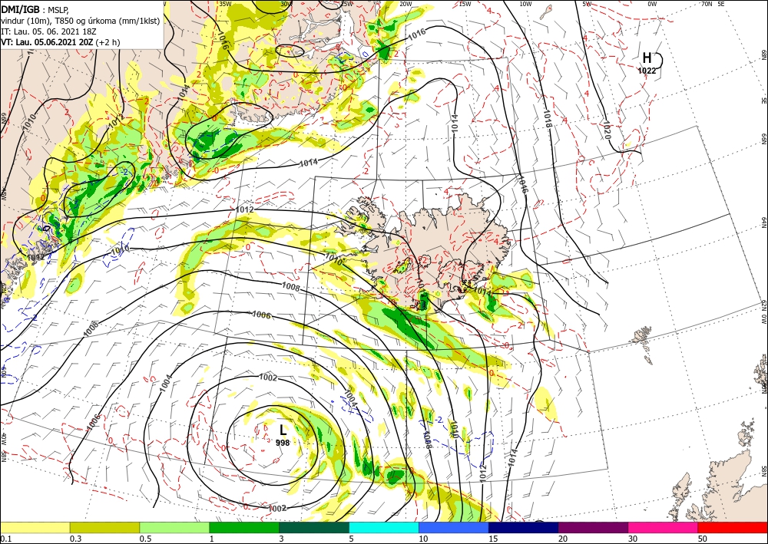The width and height of the screenshot is (768, 544).
Task: Click the olive 0.3–0.5 legend color
Action: coord(104,527)
